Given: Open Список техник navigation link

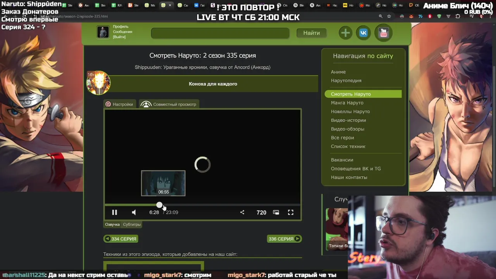Looking at the screenshot, I should coord(348,146).
